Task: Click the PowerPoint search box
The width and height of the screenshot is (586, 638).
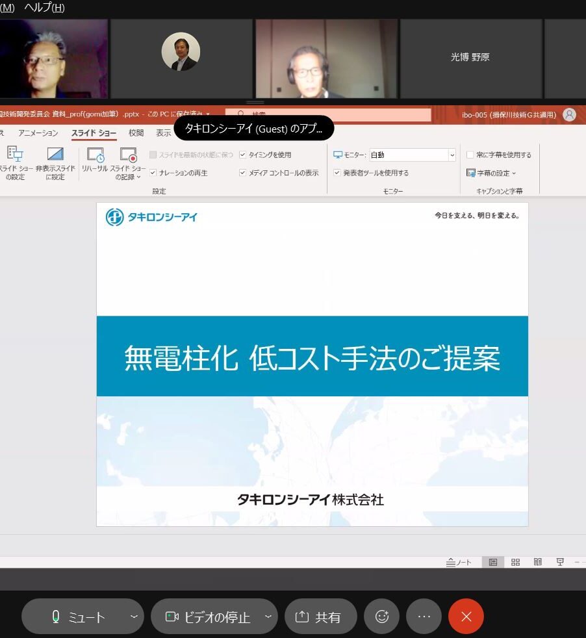Action: click(x=328, y=114)
